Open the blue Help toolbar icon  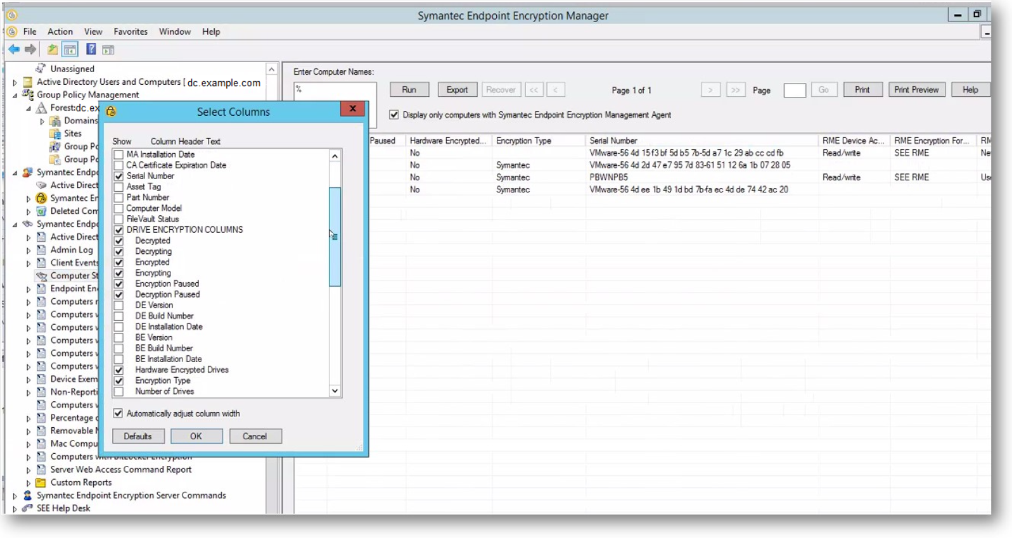[91, 49]
